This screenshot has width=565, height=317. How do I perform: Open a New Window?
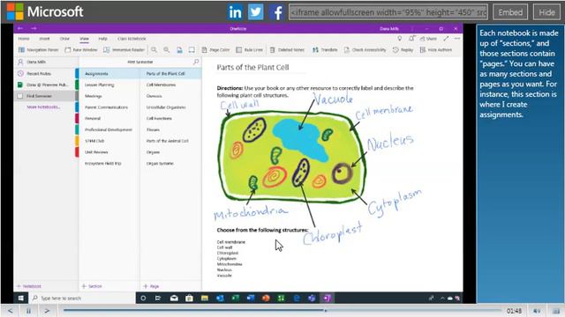pyautogui.click(x=81, y=50)
